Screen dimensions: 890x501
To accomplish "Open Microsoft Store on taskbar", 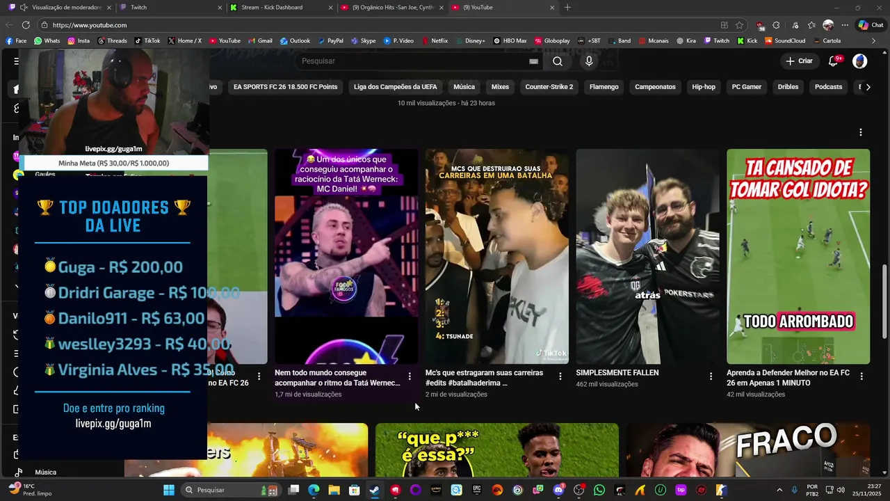I will click(354, 490).
